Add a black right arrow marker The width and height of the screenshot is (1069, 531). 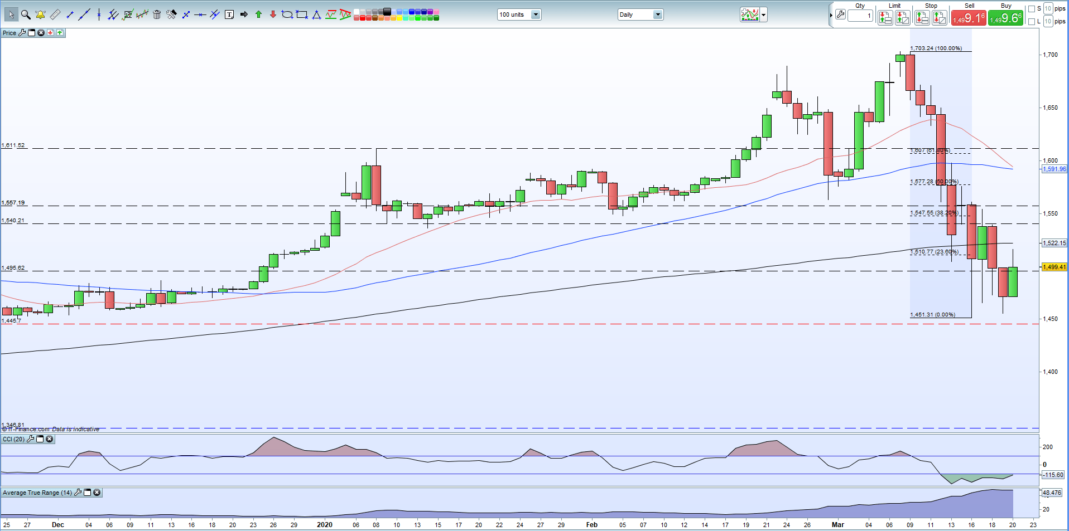click(244, 14)
